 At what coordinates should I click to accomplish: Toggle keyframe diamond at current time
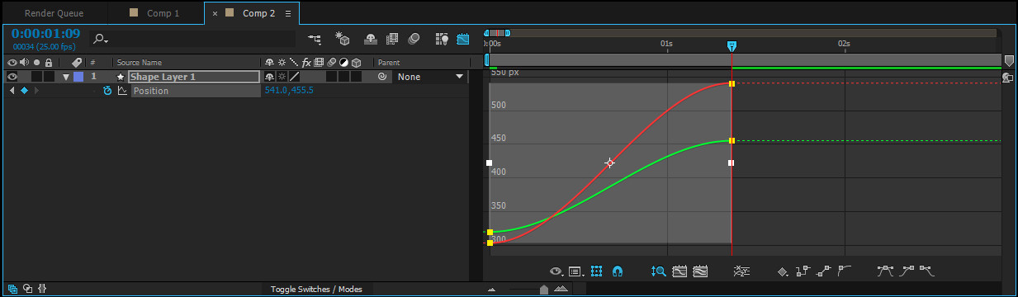(x=23, y=91)
